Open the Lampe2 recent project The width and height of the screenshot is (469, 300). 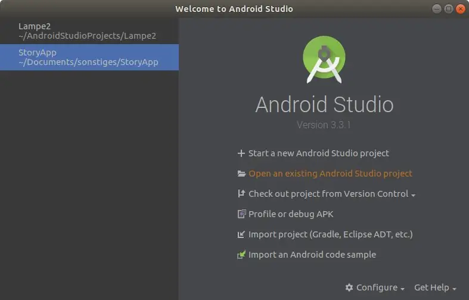[x=89, y=31]
